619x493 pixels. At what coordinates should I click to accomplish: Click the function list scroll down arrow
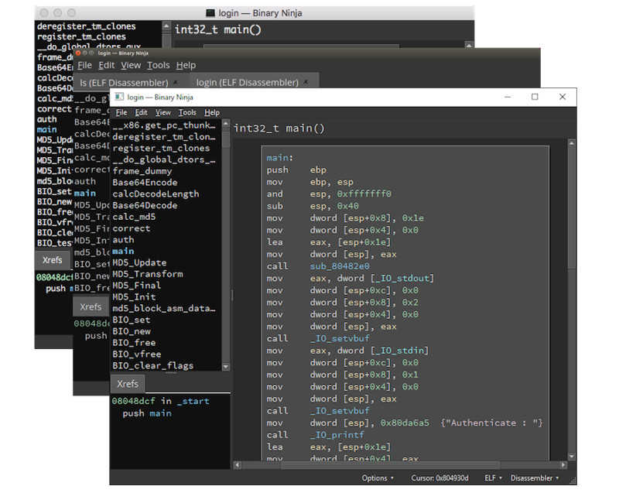pos(226,367)
